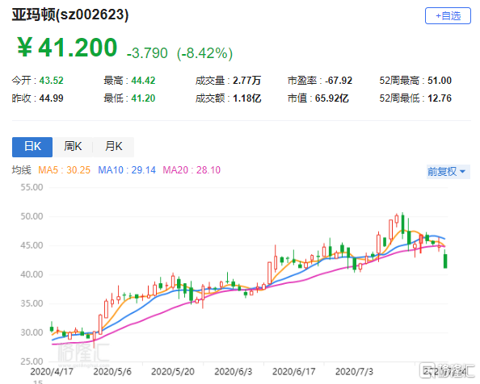Image resolution: width=480 pixels, height=384 pixels.
Task: Click the 市盈率 -67.92 P/E ratio
Action: (x=320, y=81)
